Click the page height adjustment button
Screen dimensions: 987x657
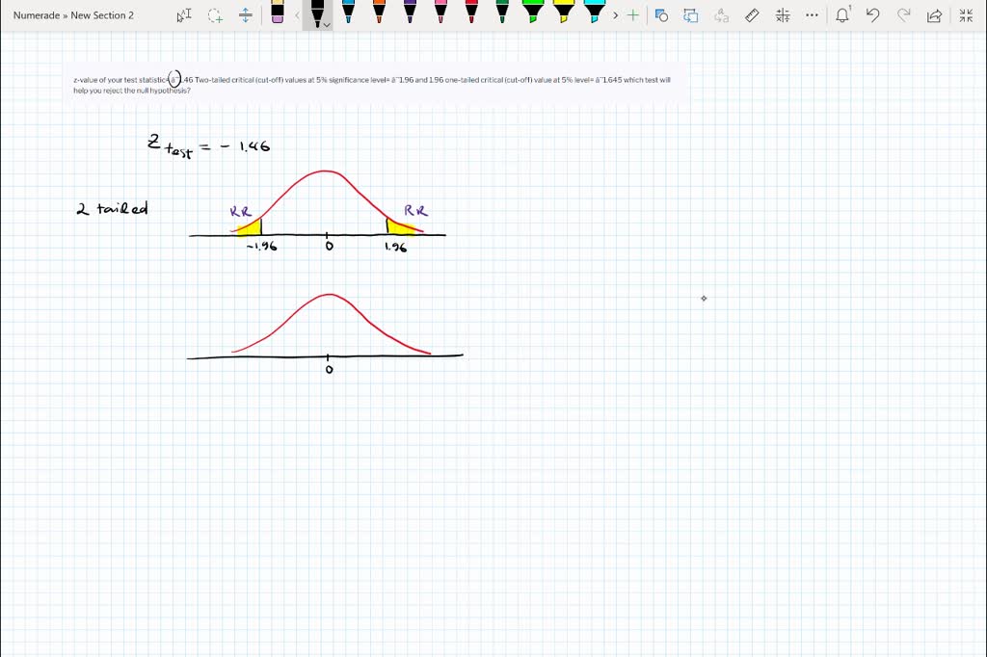coord(244,15)
